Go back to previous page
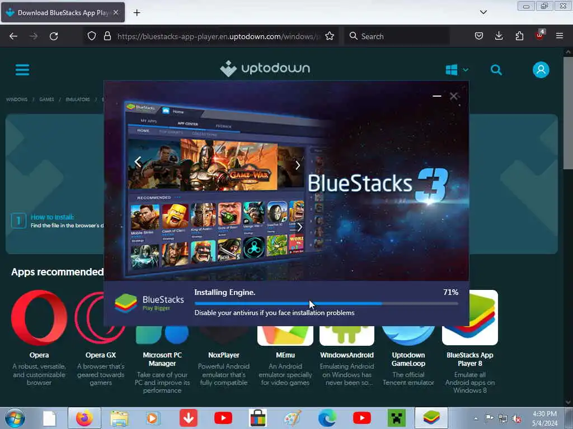This screenshot has width=573, height=429. pyautogui.click(x=13, y=36)
